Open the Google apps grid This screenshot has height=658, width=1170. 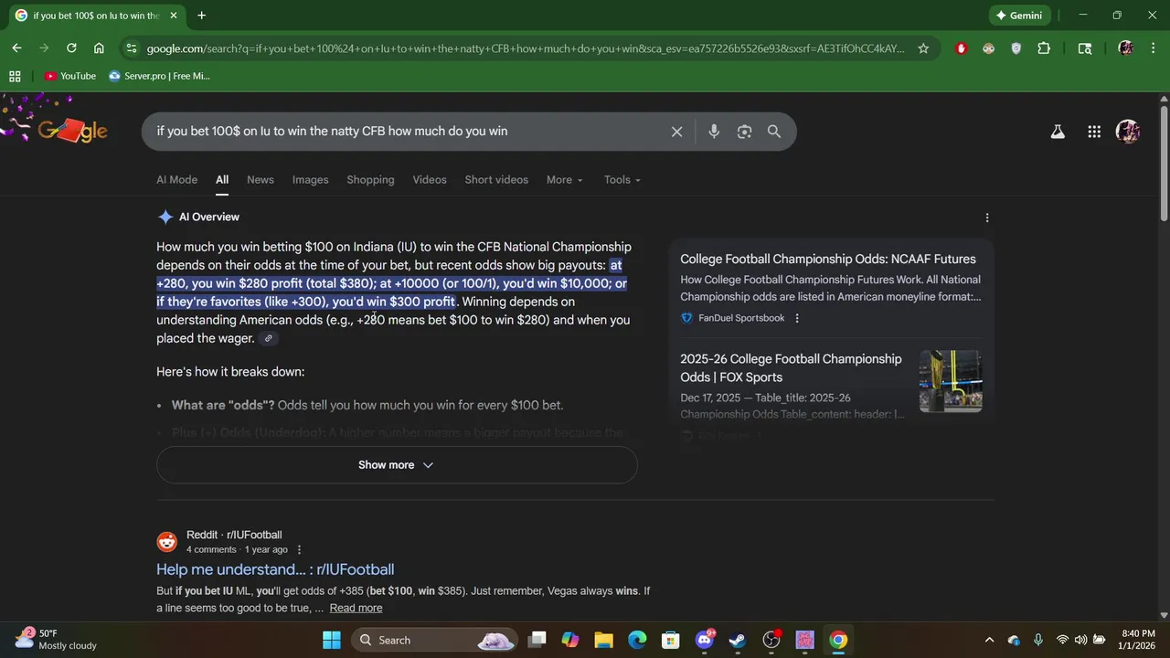1094,132
